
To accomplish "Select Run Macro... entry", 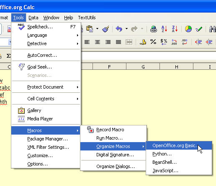I will pos(113,138).
